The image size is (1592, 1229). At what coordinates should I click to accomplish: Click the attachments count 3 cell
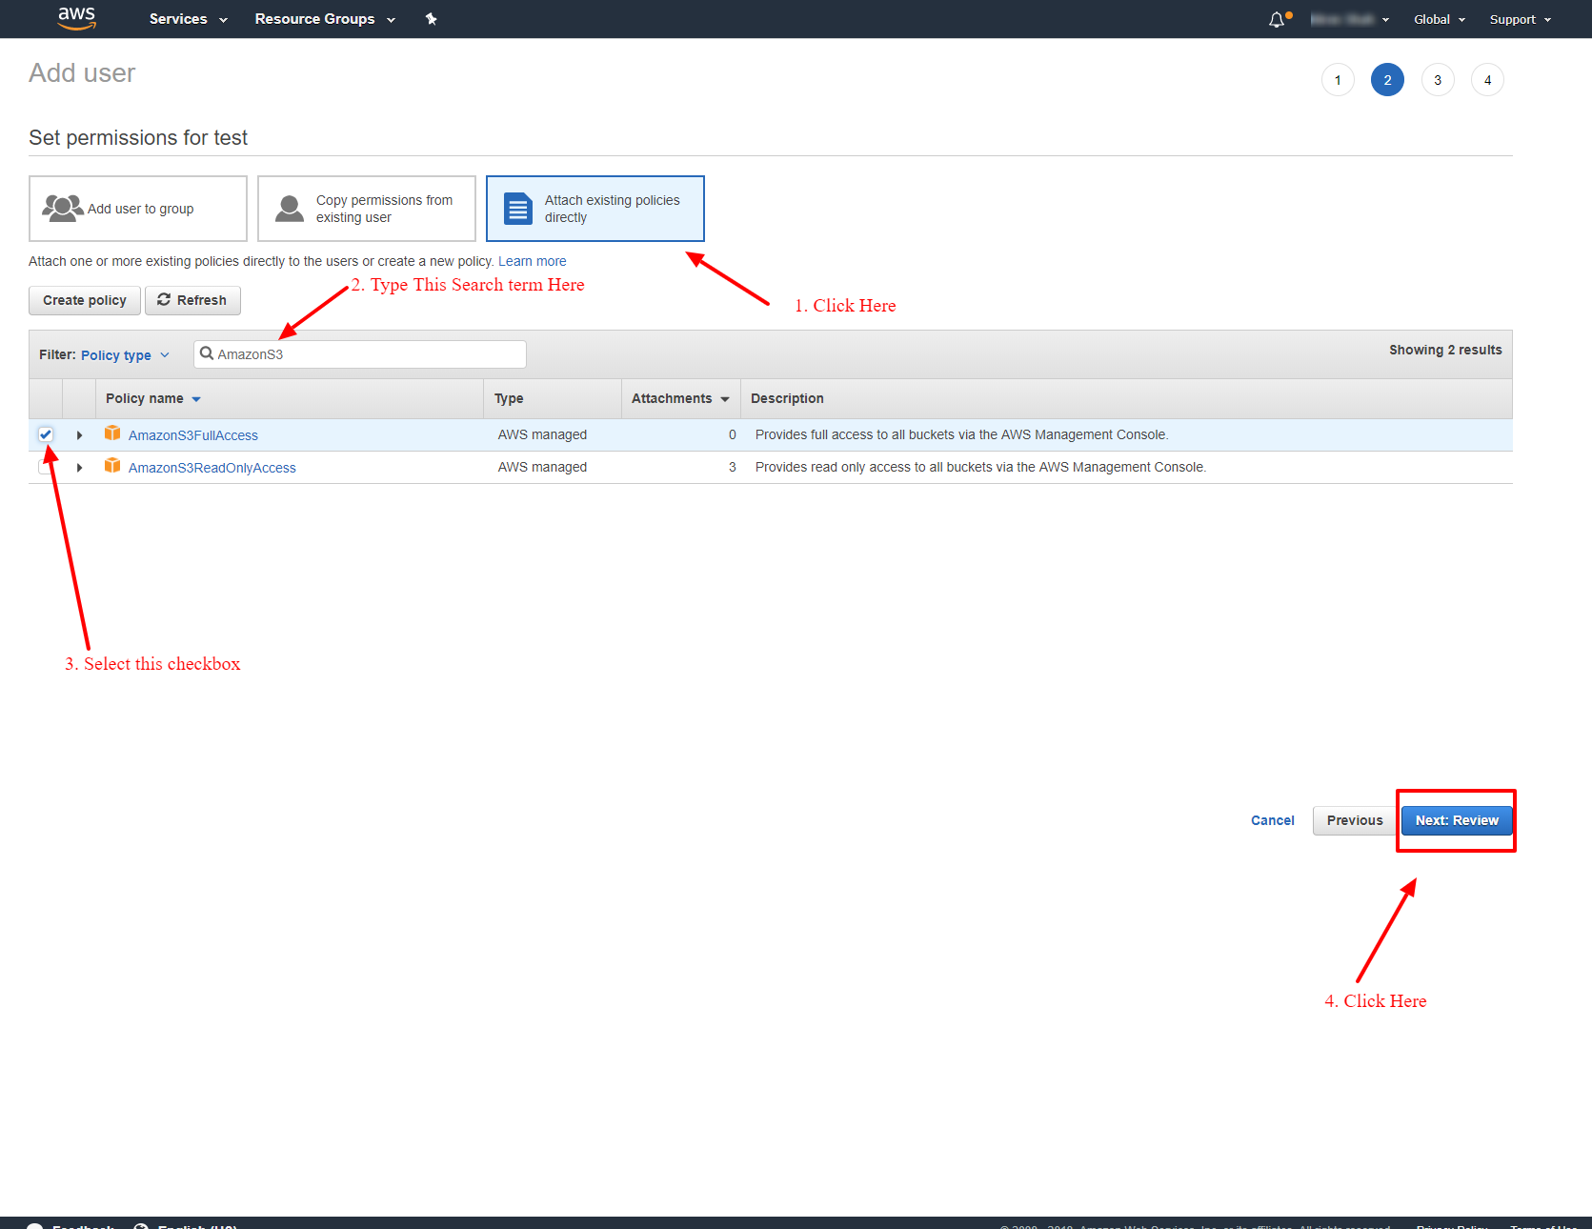pos(733,467)
